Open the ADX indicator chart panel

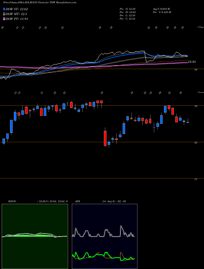pyautogui.click(x=104, y=236)
